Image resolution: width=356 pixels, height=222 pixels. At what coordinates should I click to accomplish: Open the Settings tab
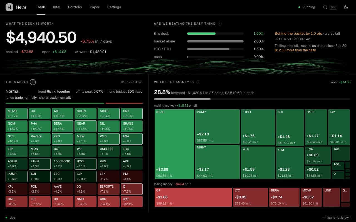[114, 7]
